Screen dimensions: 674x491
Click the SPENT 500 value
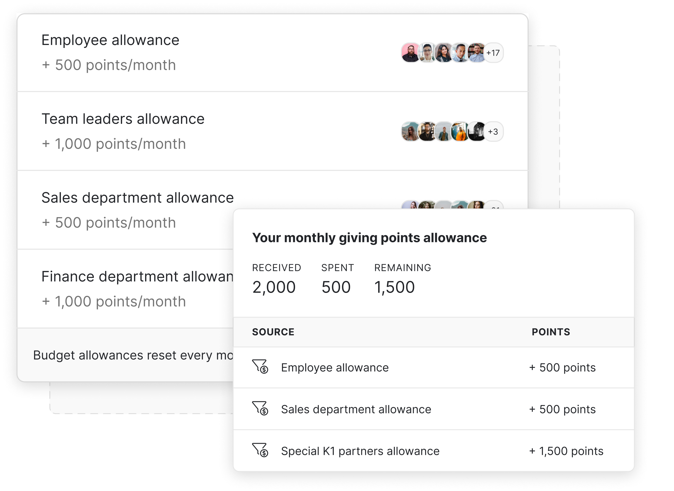click(x=336, y=287)
